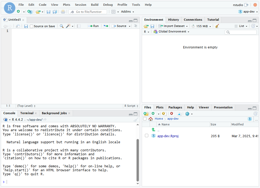Delete selected files with red X icon

pos(172,113)
